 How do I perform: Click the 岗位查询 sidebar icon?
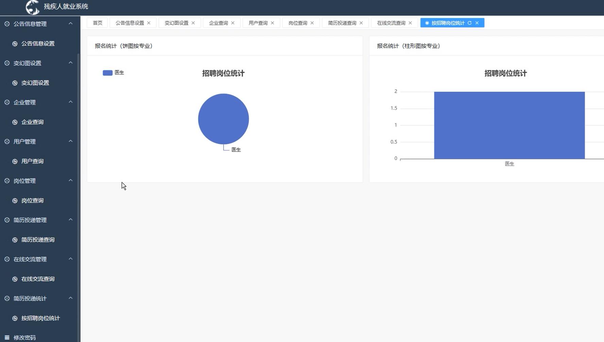pos(15,200)
